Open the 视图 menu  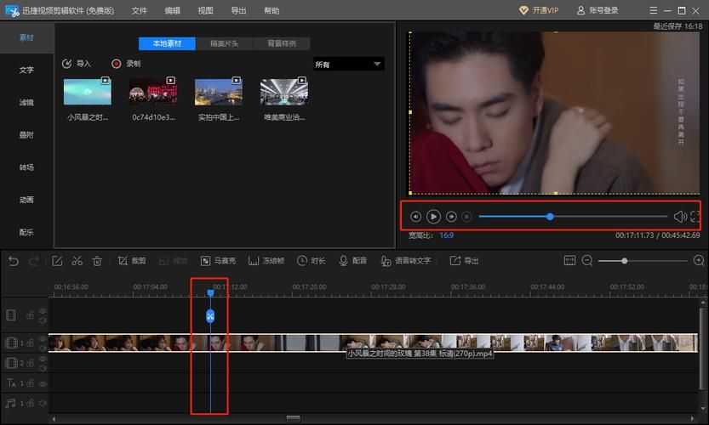pyautogui.click(x=205, y=10)
